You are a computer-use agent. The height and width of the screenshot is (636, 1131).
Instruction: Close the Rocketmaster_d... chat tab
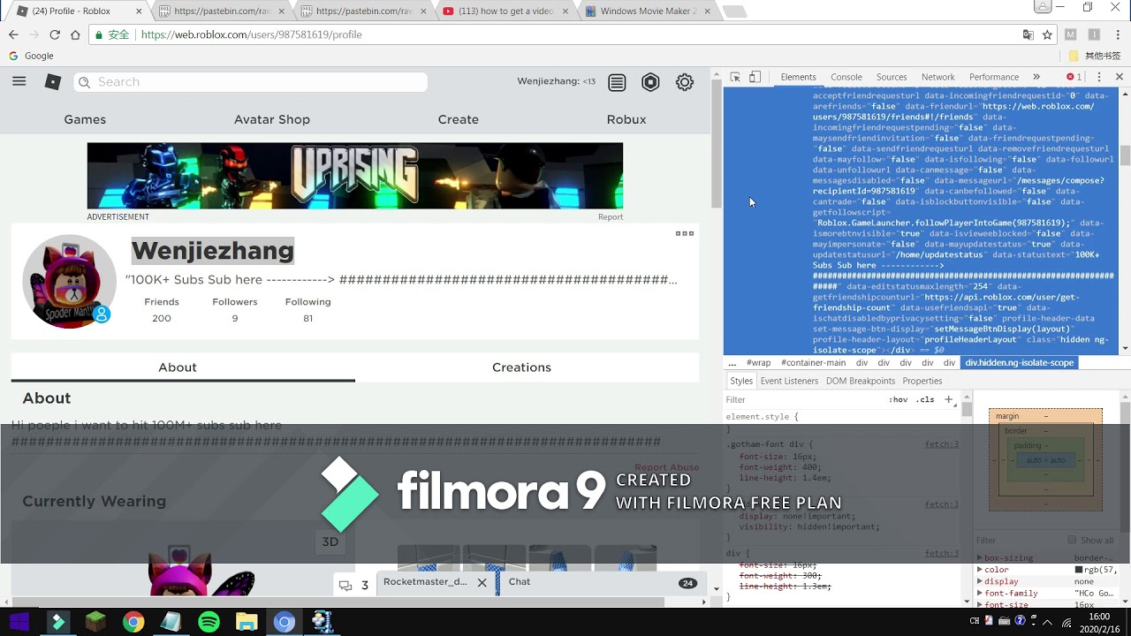482,582
